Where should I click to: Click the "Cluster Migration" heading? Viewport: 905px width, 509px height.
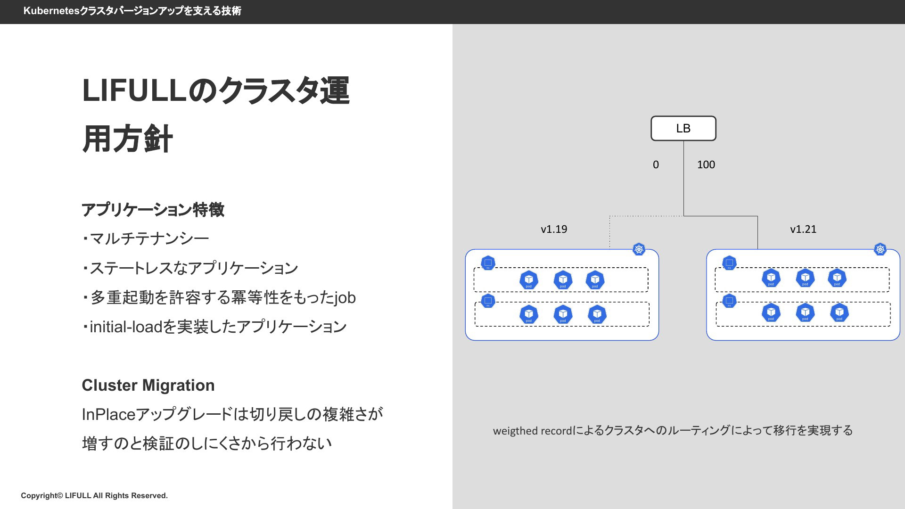coord(148,385)
